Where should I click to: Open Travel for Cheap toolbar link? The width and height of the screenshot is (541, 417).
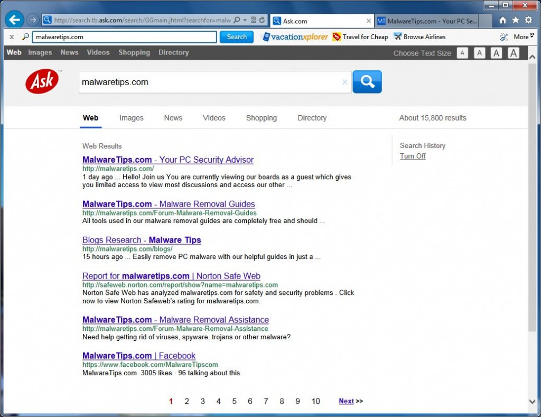[x=360, y=37]
